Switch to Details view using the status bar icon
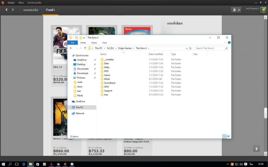Screen dimensions: 268x167 coord(224,136)
